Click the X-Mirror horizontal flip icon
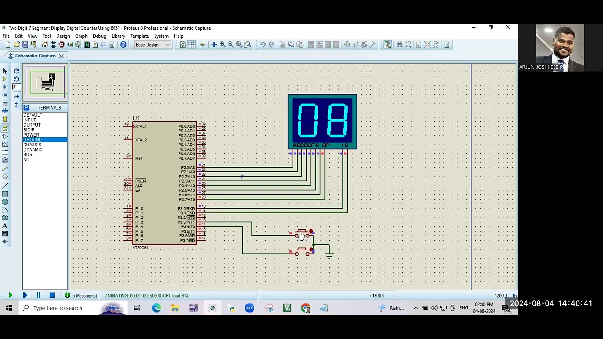This screenshot has width=603, height=339. [x=16, y=97]
